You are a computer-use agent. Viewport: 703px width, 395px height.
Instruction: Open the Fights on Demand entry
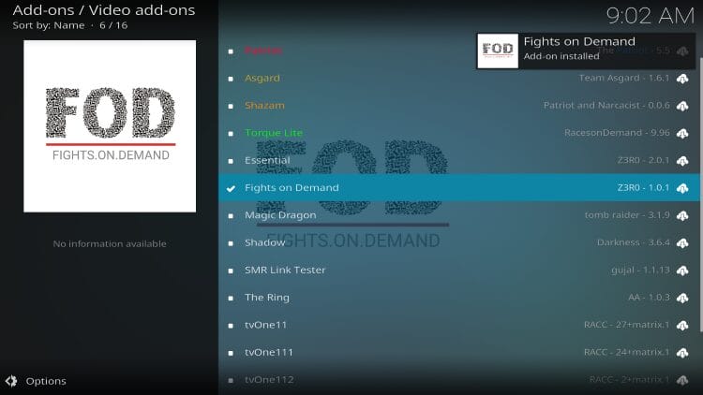click(459, 187)
